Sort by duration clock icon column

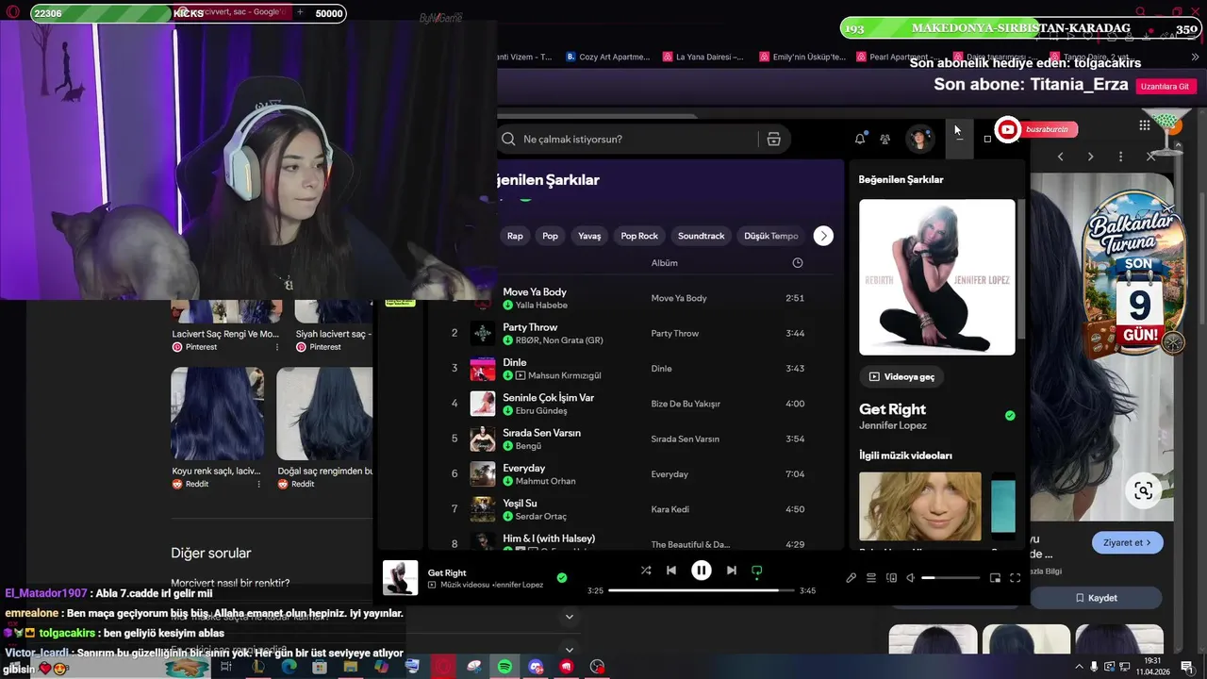(x=798, y=263)
